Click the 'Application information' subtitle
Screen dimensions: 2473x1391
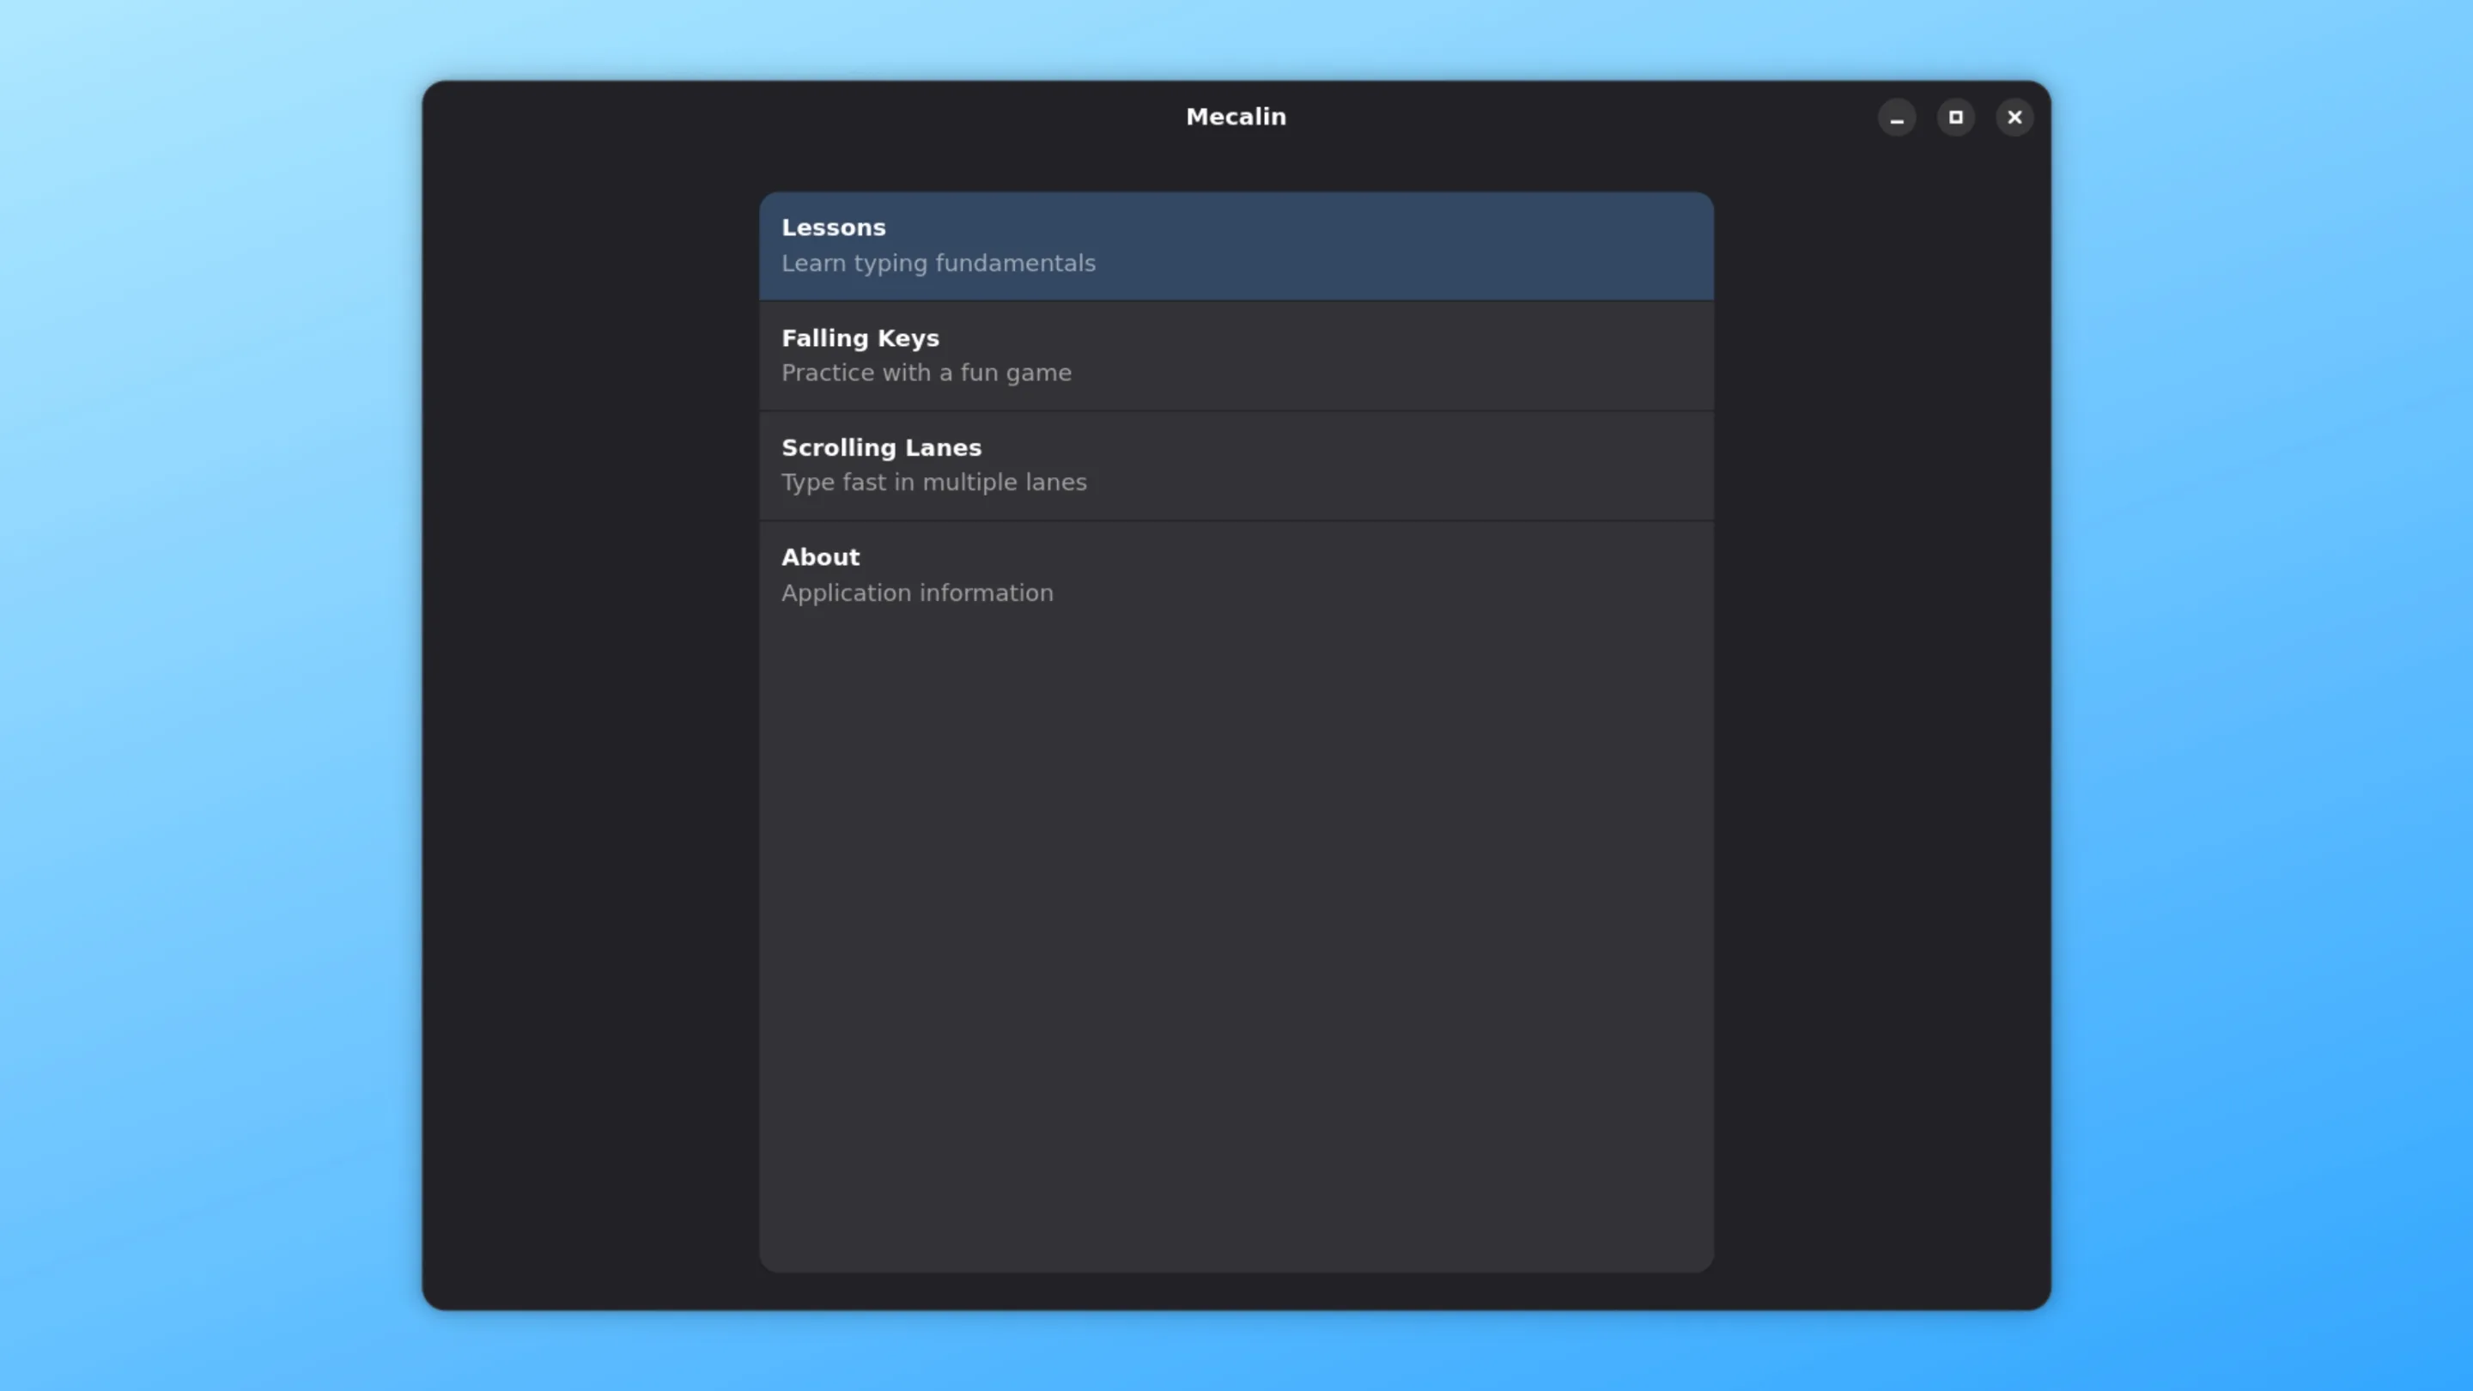pos(917,592)
